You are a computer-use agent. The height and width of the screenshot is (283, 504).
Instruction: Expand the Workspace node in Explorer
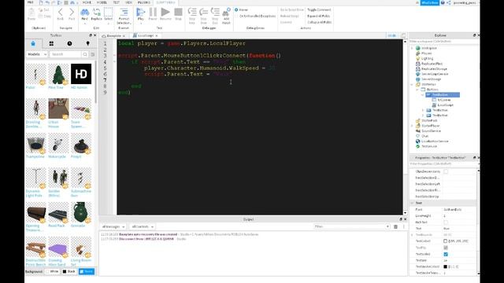click(412, 48)
